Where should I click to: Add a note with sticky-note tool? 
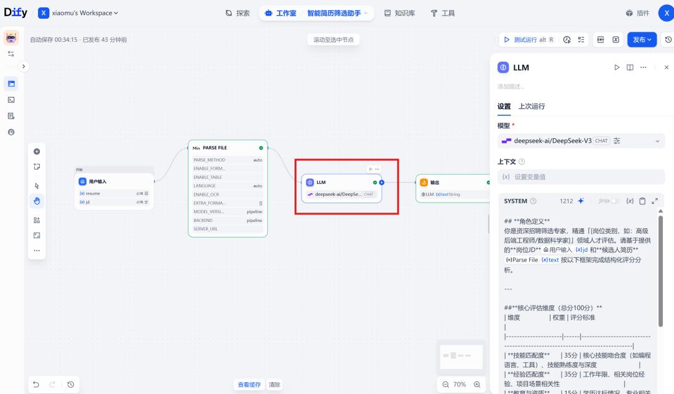(37, 166)
